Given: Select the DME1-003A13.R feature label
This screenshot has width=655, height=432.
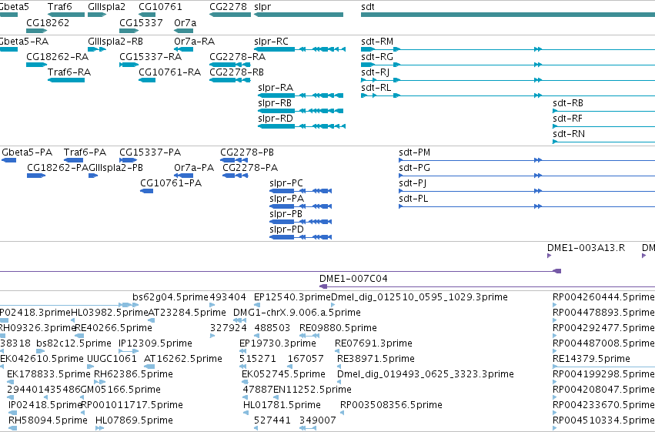Looking at the screenshot, I should [x=586, y=248].
